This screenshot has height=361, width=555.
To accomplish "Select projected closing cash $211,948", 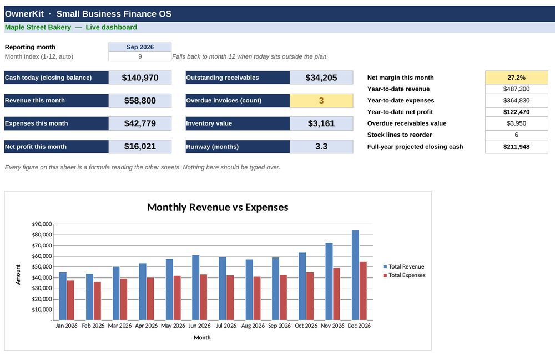I will click(516, 147).
